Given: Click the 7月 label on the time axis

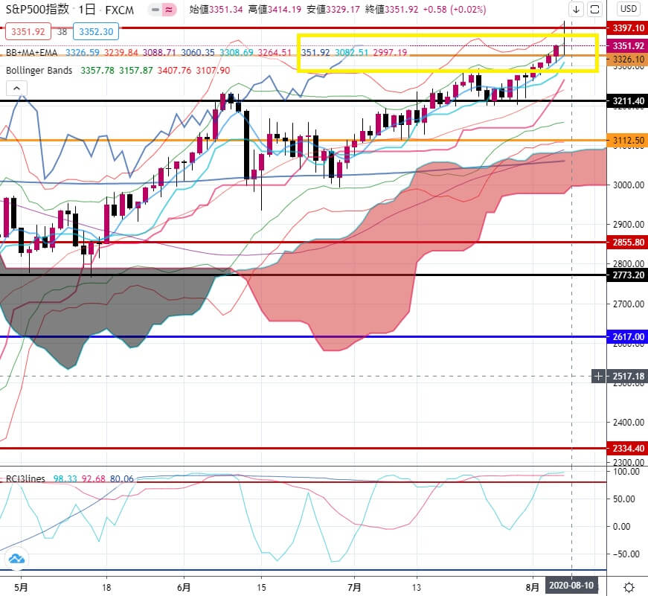Looking at the screenshot, I should (x=355, y=587).
